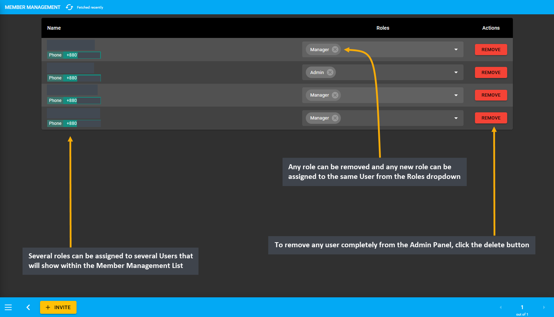Go to the previous page arrow
The width and height of the screenshot is (554, 317).
[501, 307]
